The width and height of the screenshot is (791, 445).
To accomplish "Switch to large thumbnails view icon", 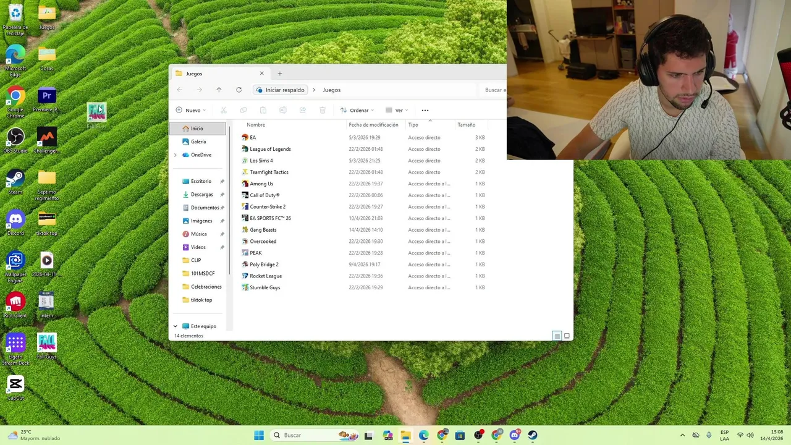I will pyautogui.click(x=567, y=336).
